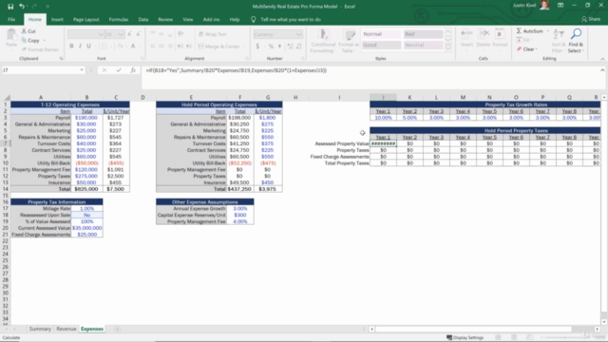Screen dimensions: 608x342
Task: Click the fill color bucket icon
Action: point(120,47)
